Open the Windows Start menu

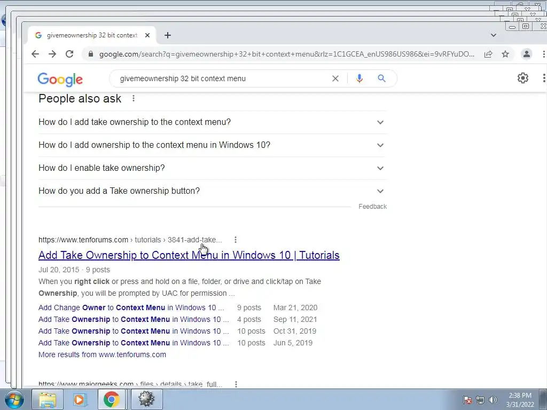coord(14,399)
